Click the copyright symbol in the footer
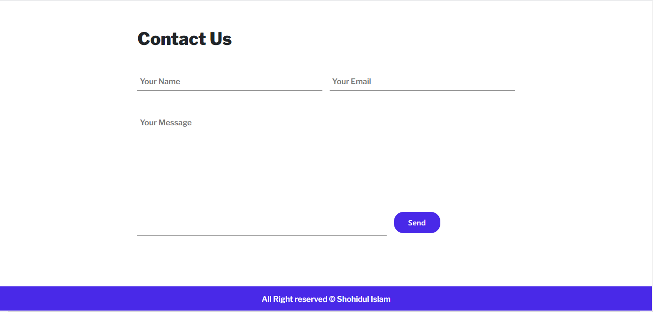 [x=332, y=299]
